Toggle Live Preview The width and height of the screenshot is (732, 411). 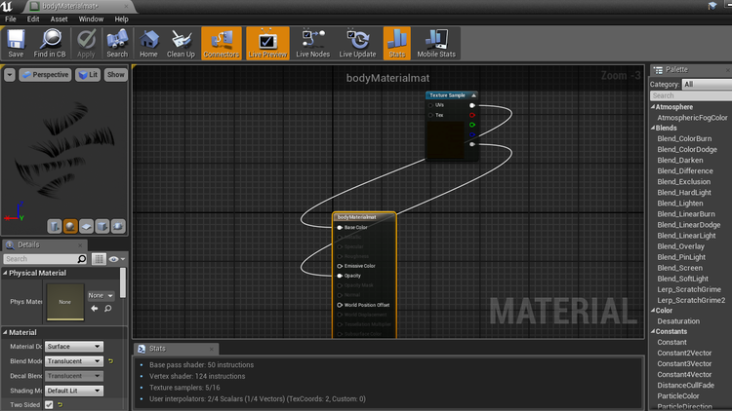[x=267, y=43]
